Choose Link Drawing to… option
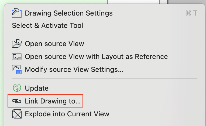The height and width of the screenshot is (126, 206). click(x=53, y=101)
